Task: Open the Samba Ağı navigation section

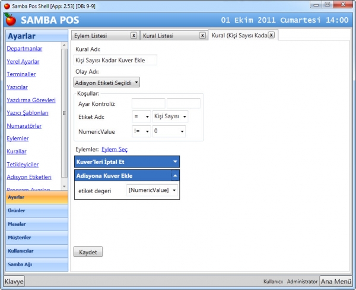Action: click(x=37, y=264)
